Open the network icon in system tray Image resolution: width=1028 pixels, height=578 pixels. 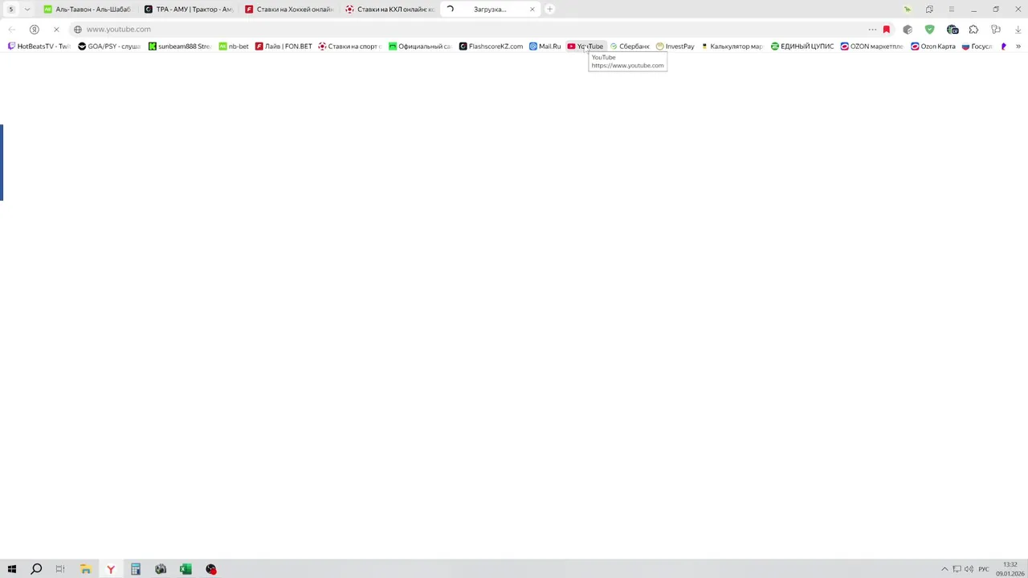957,569
